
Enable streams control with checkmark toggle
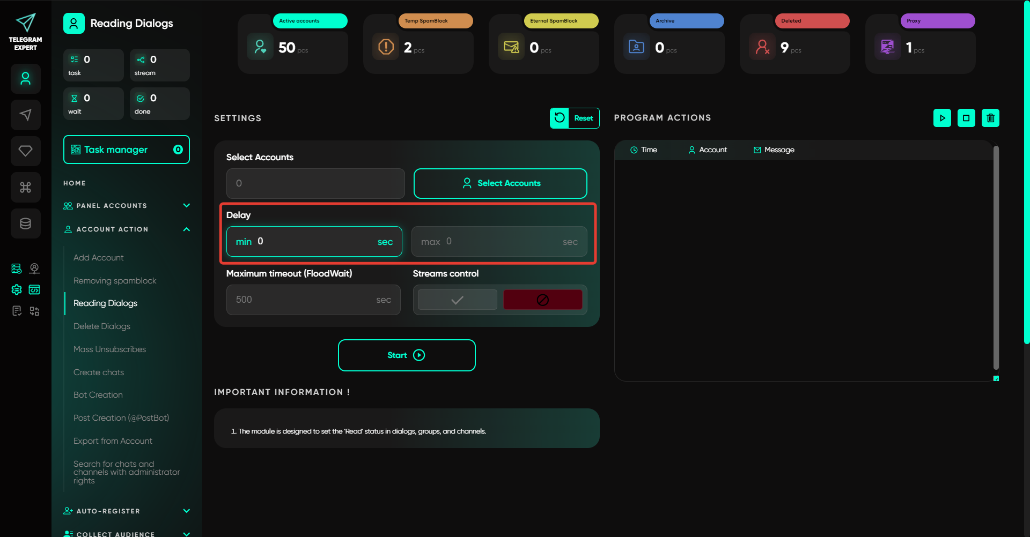point(457,300)
